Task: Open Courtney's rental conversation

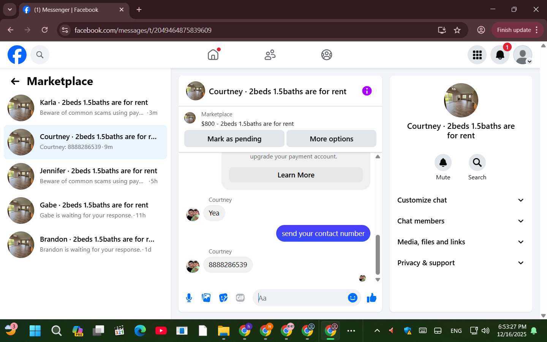Action: click(85, 142)
